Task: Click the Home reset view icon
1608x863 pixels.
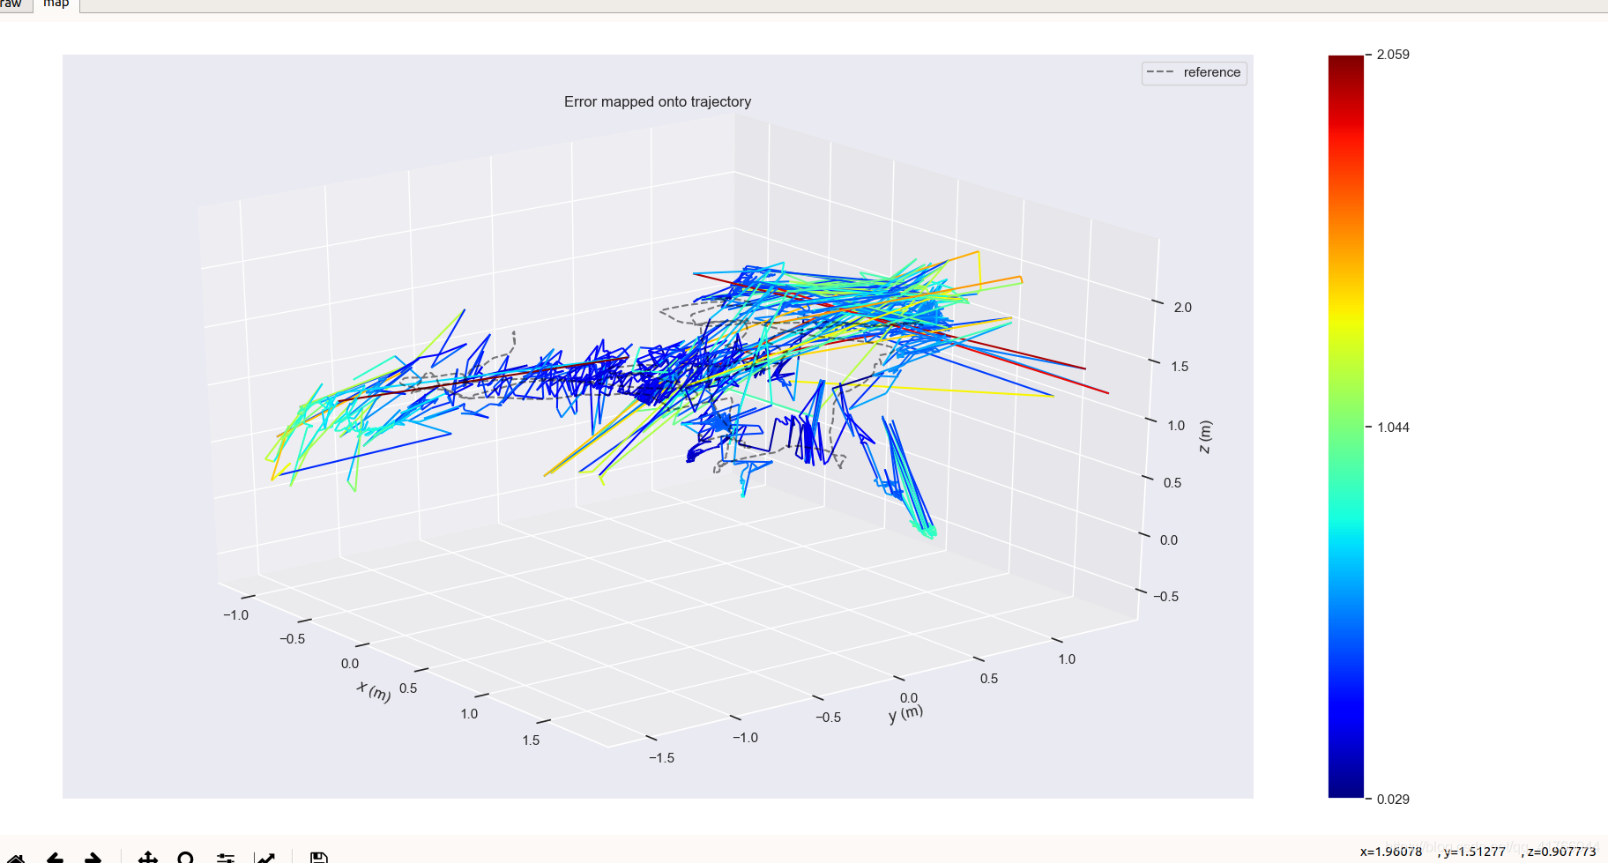Action: 14,858
